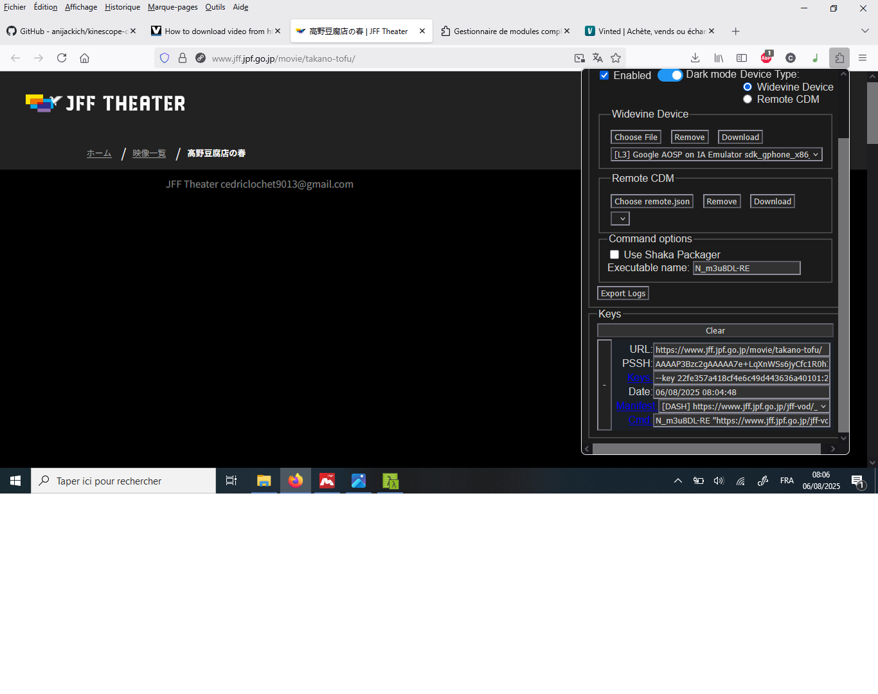878x694 pixels.
Task: Select the Remote CDM radio button
Action: pyautogui.click(x=748, y=99)
